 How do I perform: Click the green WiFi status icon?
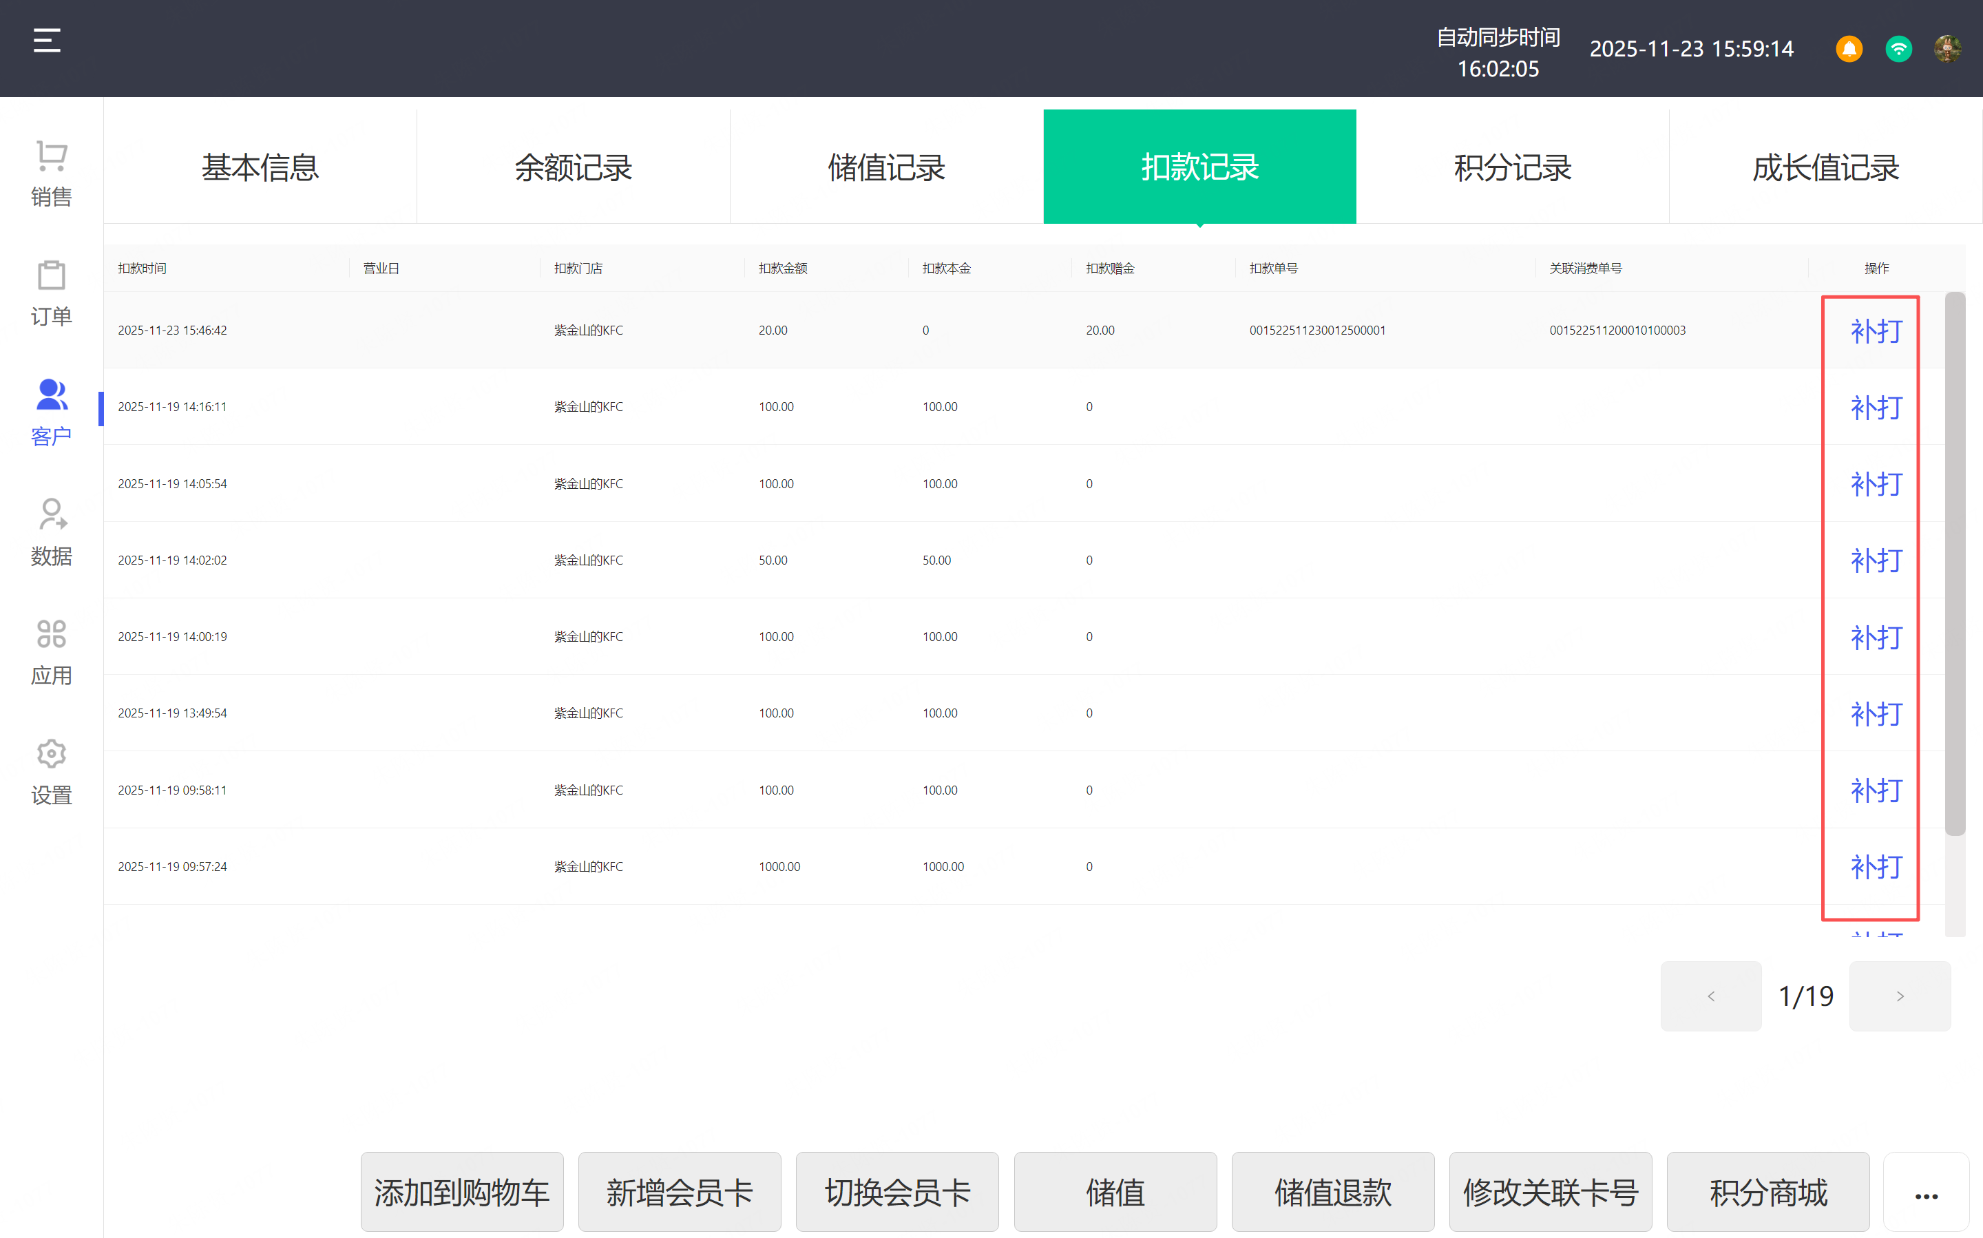1898,49
